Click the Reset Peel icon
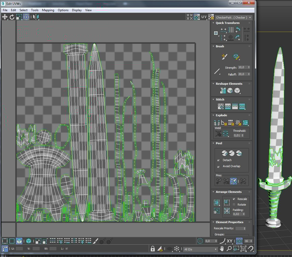 click(239, 153)
